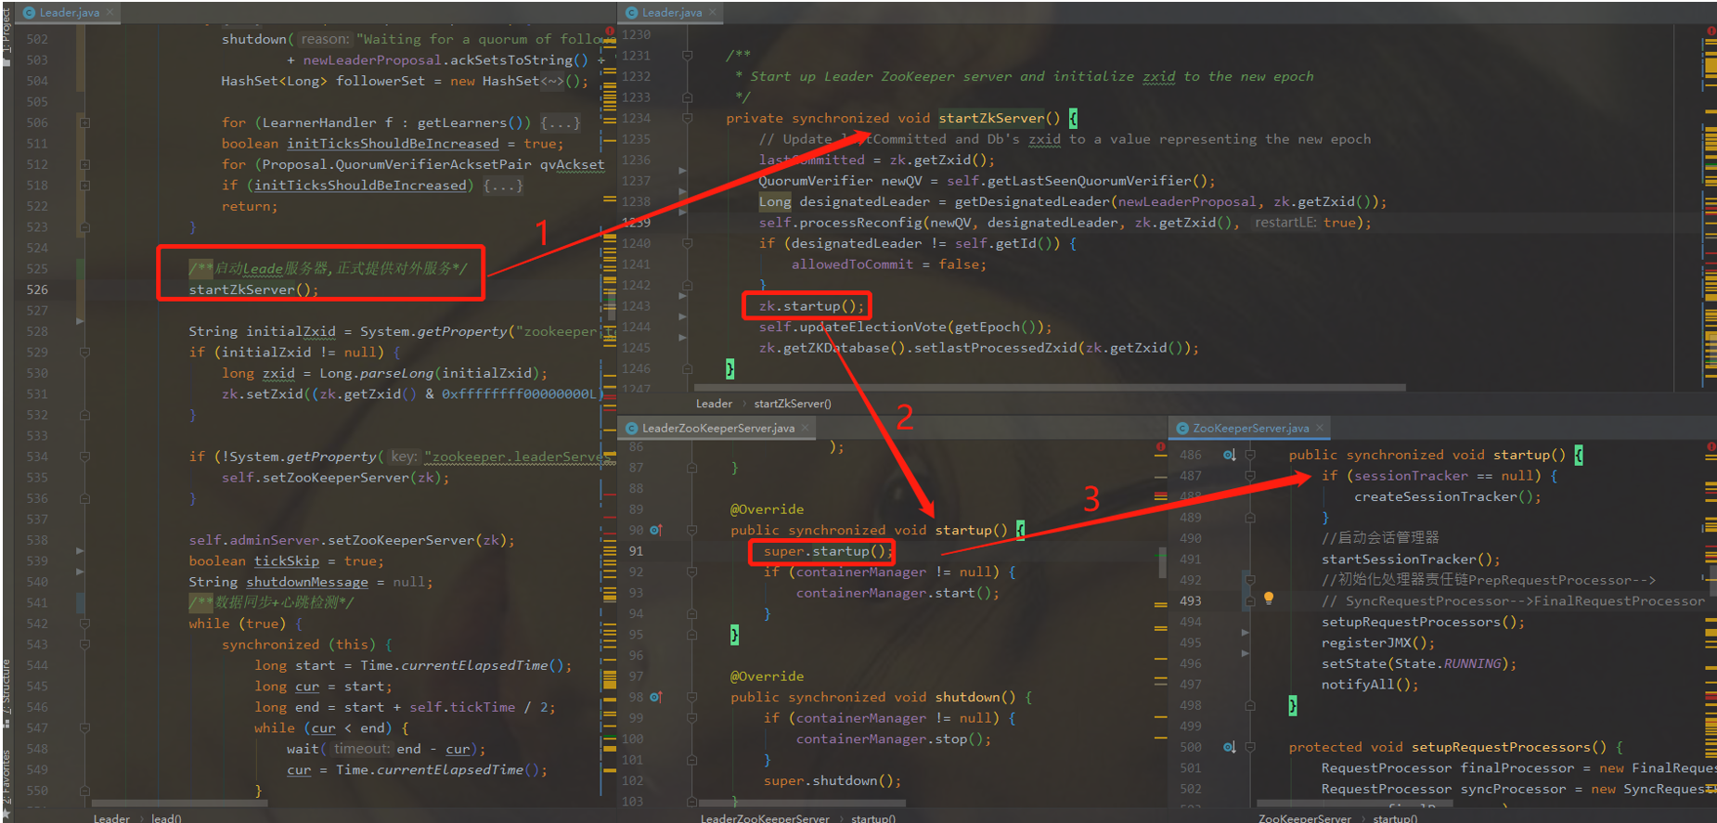This screenshot has width=1717, height=823.
Task: Switch to the ZooKeeperServer.java tab
Action: pos(1250,428)
